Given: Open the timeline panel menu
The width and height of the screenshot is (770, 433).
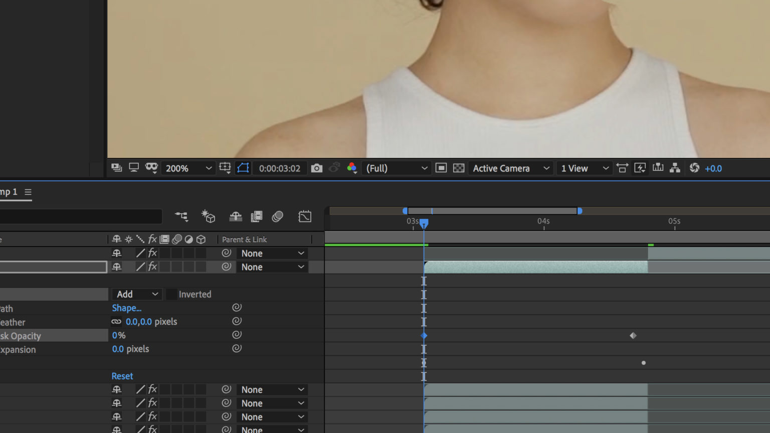Looking at the screenshot, I should point(28,191).
